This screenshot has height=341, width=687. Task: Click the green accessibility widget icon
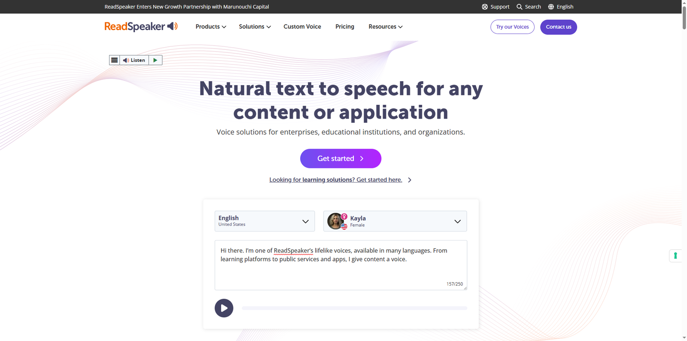[675, 256]
